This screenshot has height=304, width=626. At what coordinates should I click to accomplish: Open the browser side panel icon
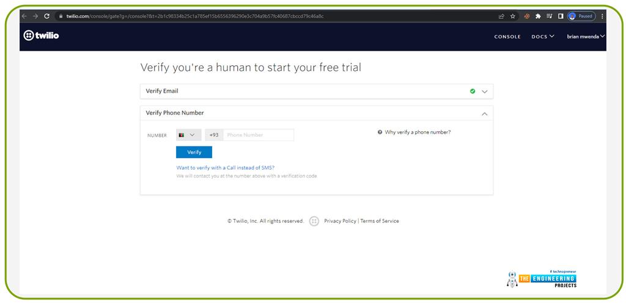tap(561, 16)
